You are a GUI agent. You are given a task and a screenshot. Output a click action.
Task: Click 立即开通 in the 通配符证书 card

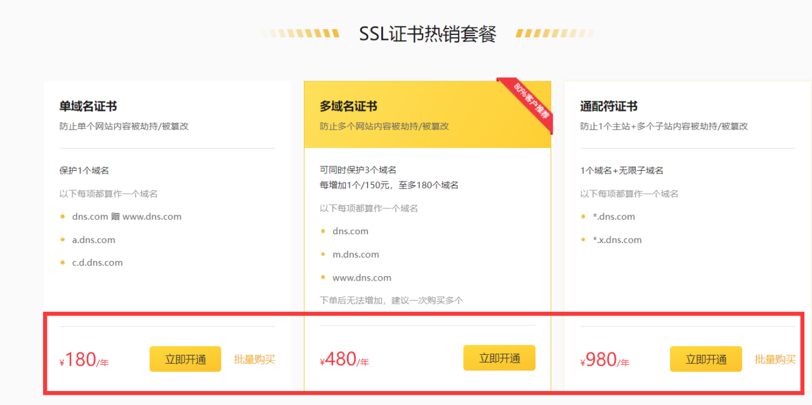click(x=705, y=359)
